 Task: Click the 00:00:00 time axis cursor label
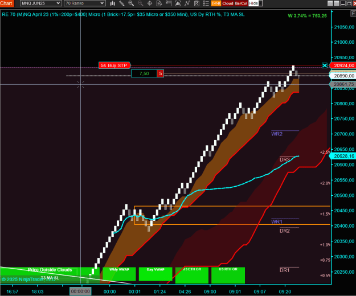tap(80, 291)
